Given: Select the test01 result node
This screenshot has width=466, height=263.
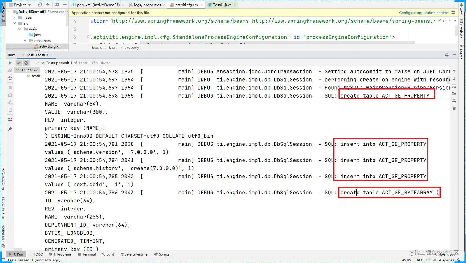Looking at the screenshot, I should (x=33, y=76).
